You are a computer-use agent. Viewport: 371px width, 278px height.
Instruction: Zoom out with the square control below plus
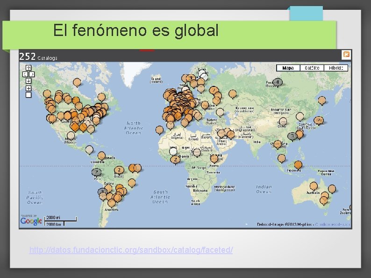point(29,95)
